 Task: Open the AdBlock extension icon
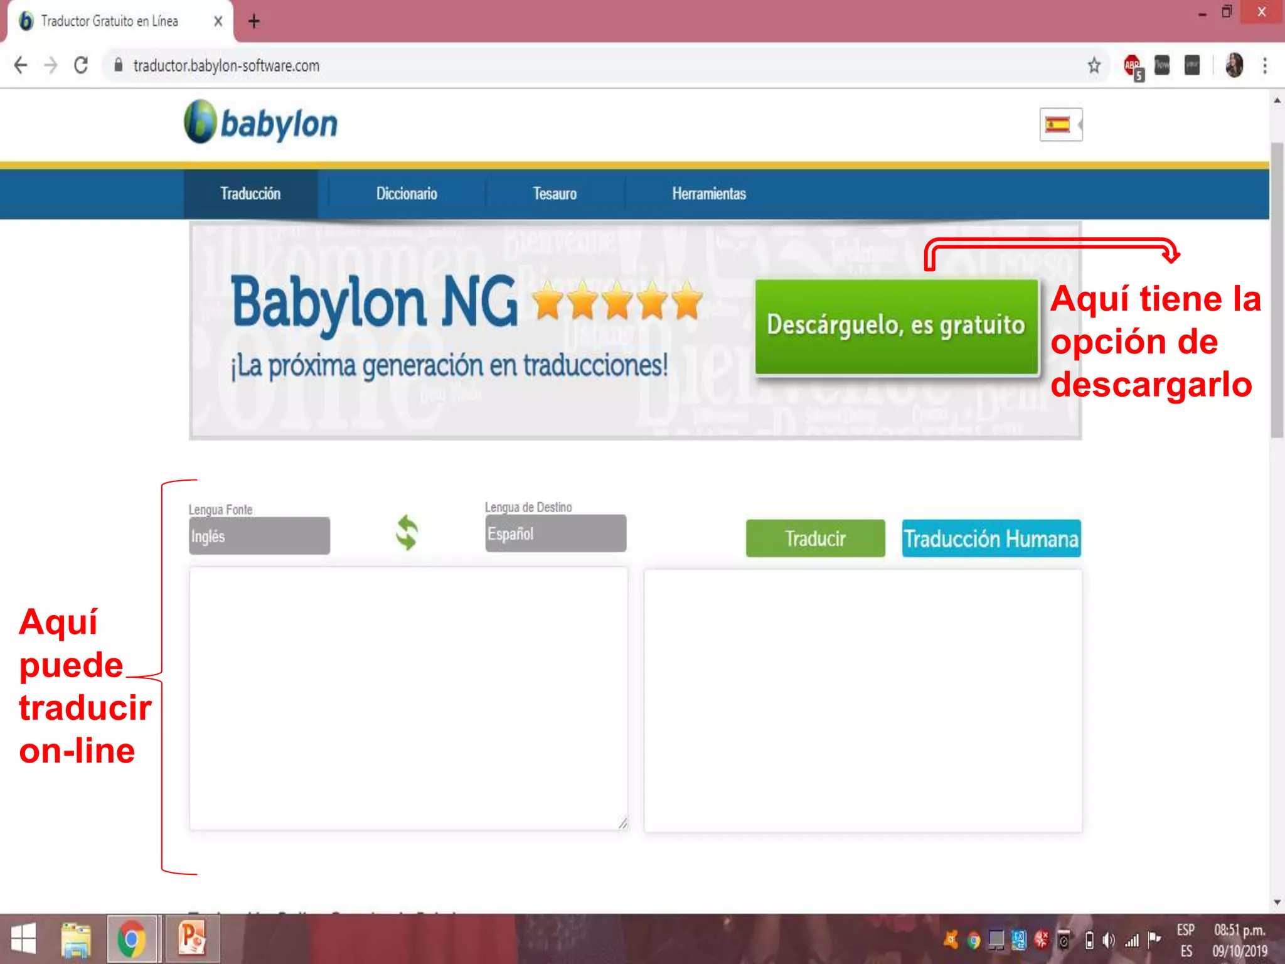tap(1133, 65)
